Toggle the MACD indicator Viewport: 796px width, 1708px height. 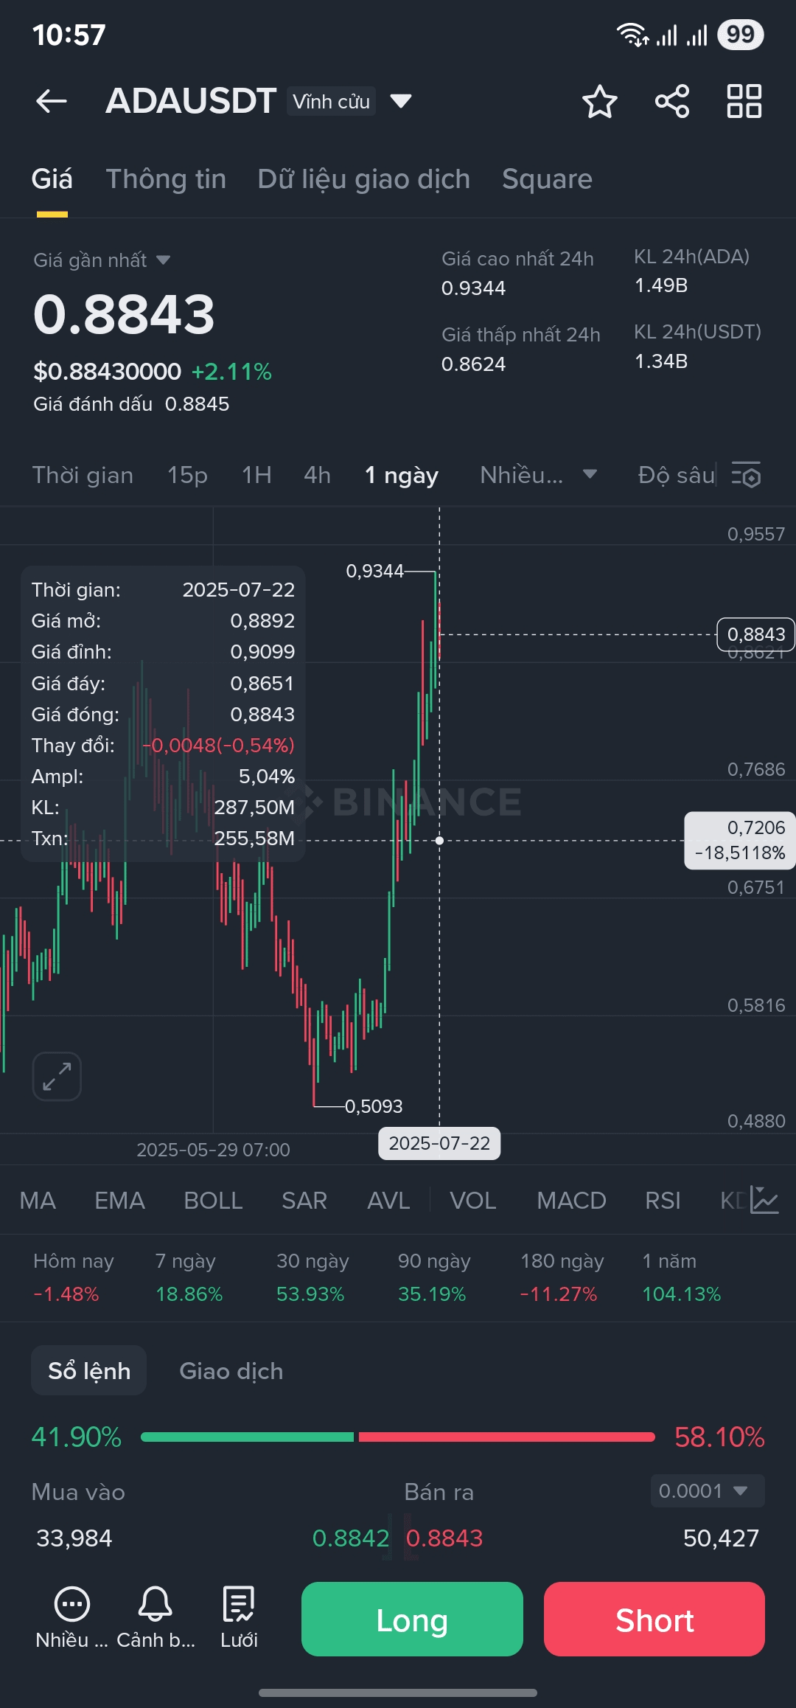[571, 1201]
